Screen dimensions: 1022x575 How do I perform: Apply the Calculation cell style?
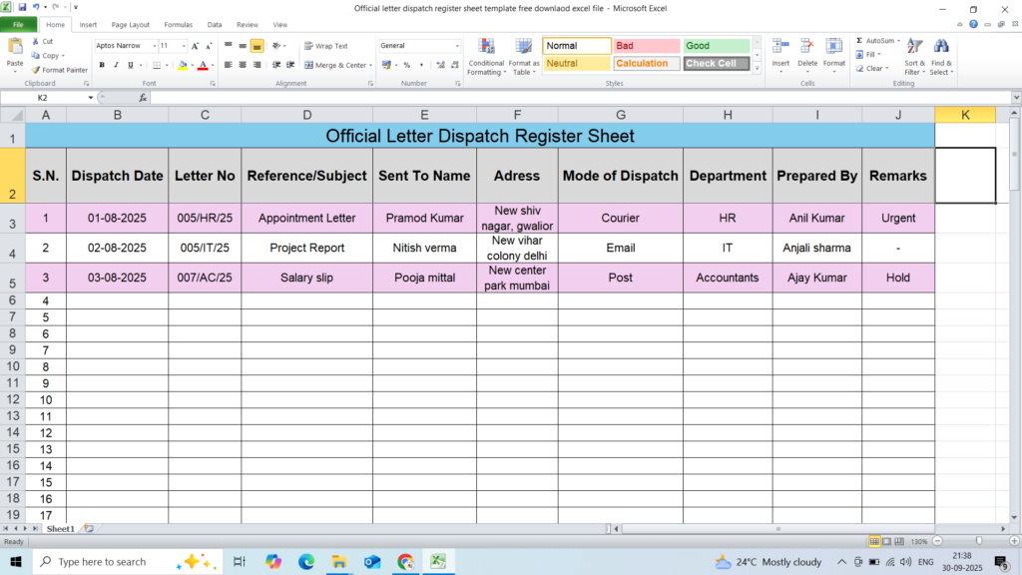point(646,63)
